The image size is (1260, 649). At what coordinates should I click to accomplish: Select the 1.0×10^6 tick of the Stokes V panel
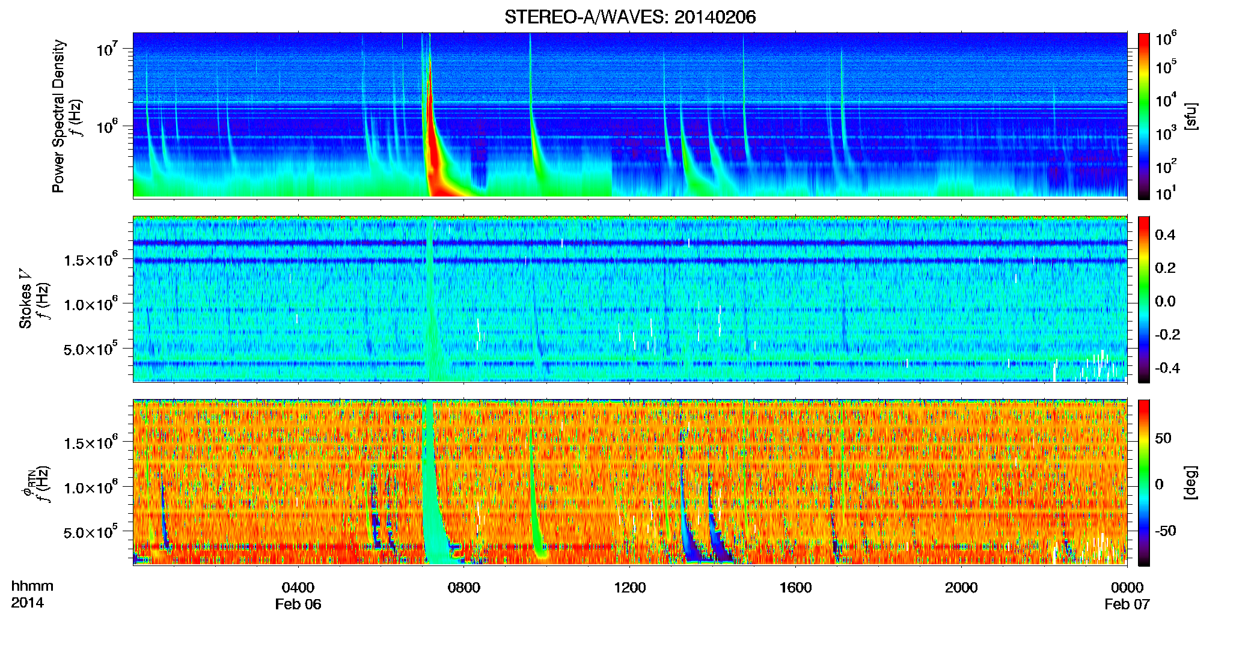tap(90, 304)
